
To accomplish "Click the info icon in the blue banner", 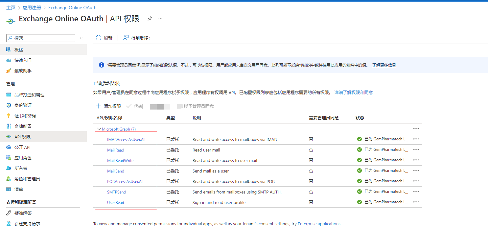I will pos(102,65).
